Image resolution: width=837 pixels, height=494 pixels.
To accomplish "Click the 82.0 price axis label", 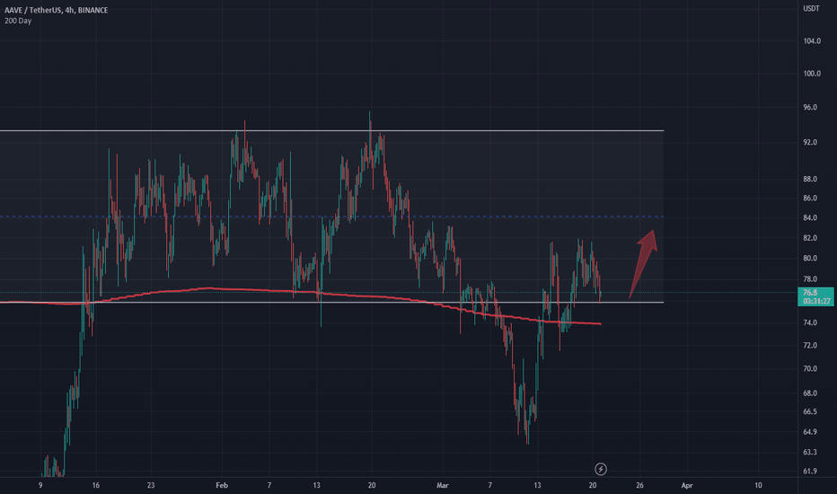I will click(x=810, y=238).
